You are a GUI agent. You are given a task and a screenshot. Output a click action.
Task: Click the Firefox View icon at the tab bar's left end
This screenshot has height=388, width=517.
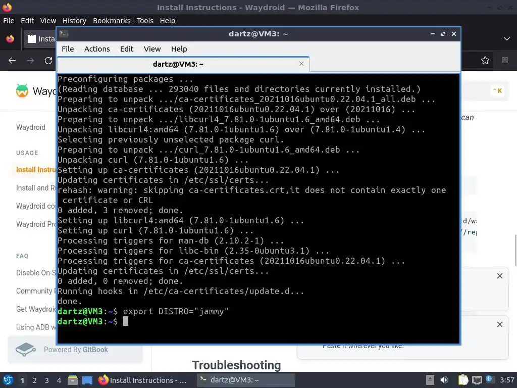pos(10,38)
